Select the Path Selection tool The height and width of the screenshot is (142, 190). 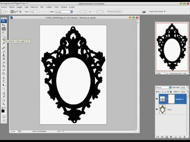pos(4,85)
